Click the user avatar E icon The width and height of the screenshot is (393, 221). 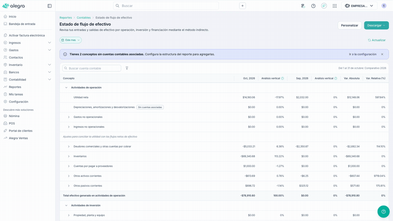[384, 6]
